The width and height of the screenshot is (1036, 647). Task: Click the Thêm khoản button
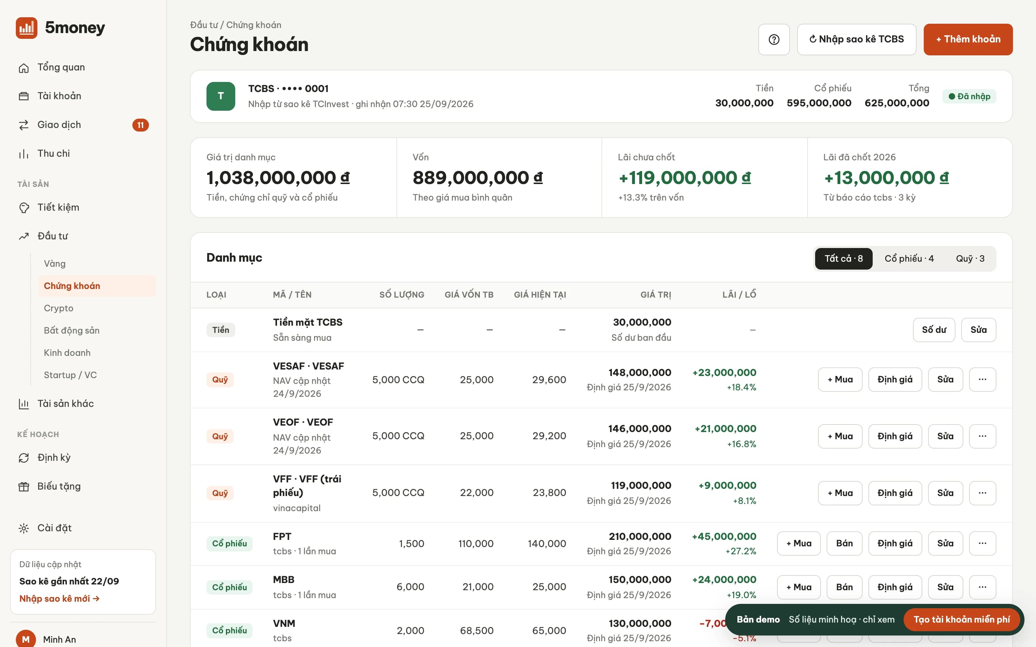click(968, 40)
